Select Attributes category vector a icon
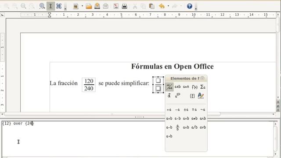The image size is (281, 158). pyautogui.click(x=169, y=96)
